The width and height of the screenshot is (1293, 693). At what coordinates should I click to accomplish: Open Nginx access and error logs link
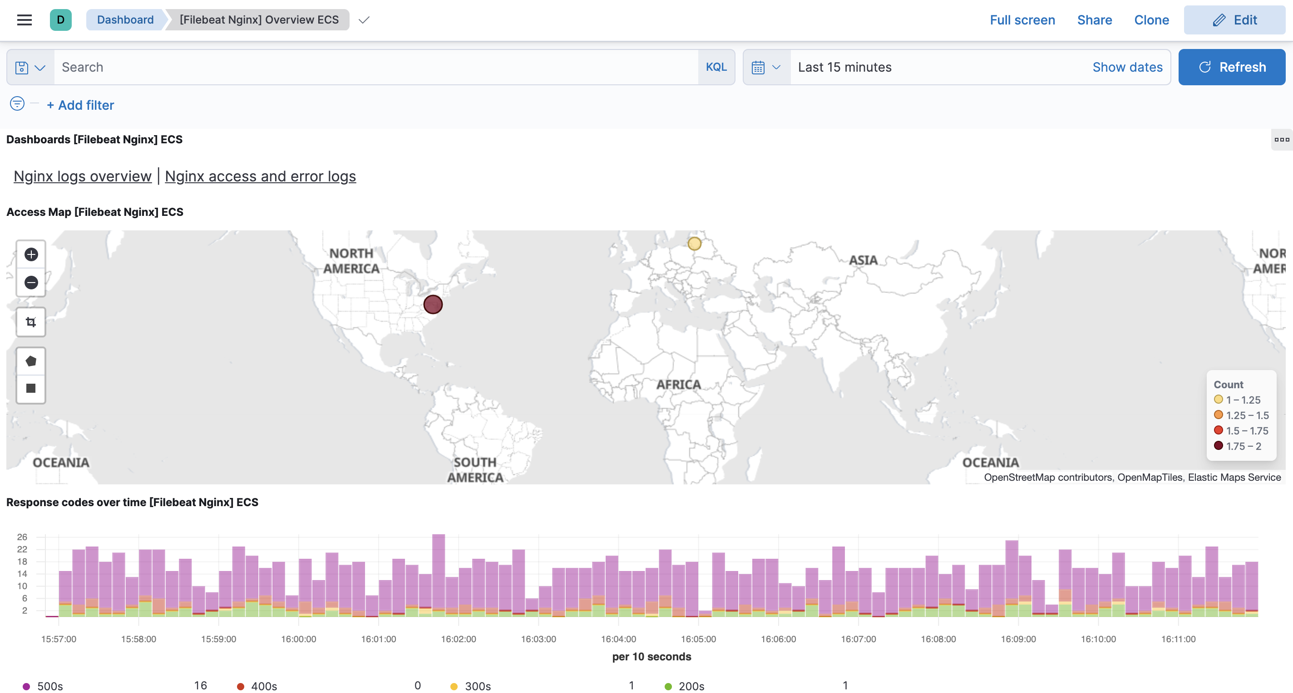coord(260,176)
